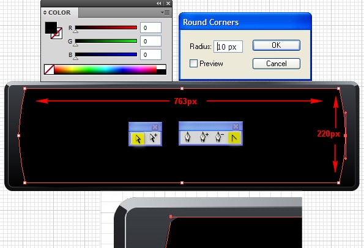Click the Stroke none swatch icon
The height and width of the screenshot is (248, 364).
click(x=57, y=34)
